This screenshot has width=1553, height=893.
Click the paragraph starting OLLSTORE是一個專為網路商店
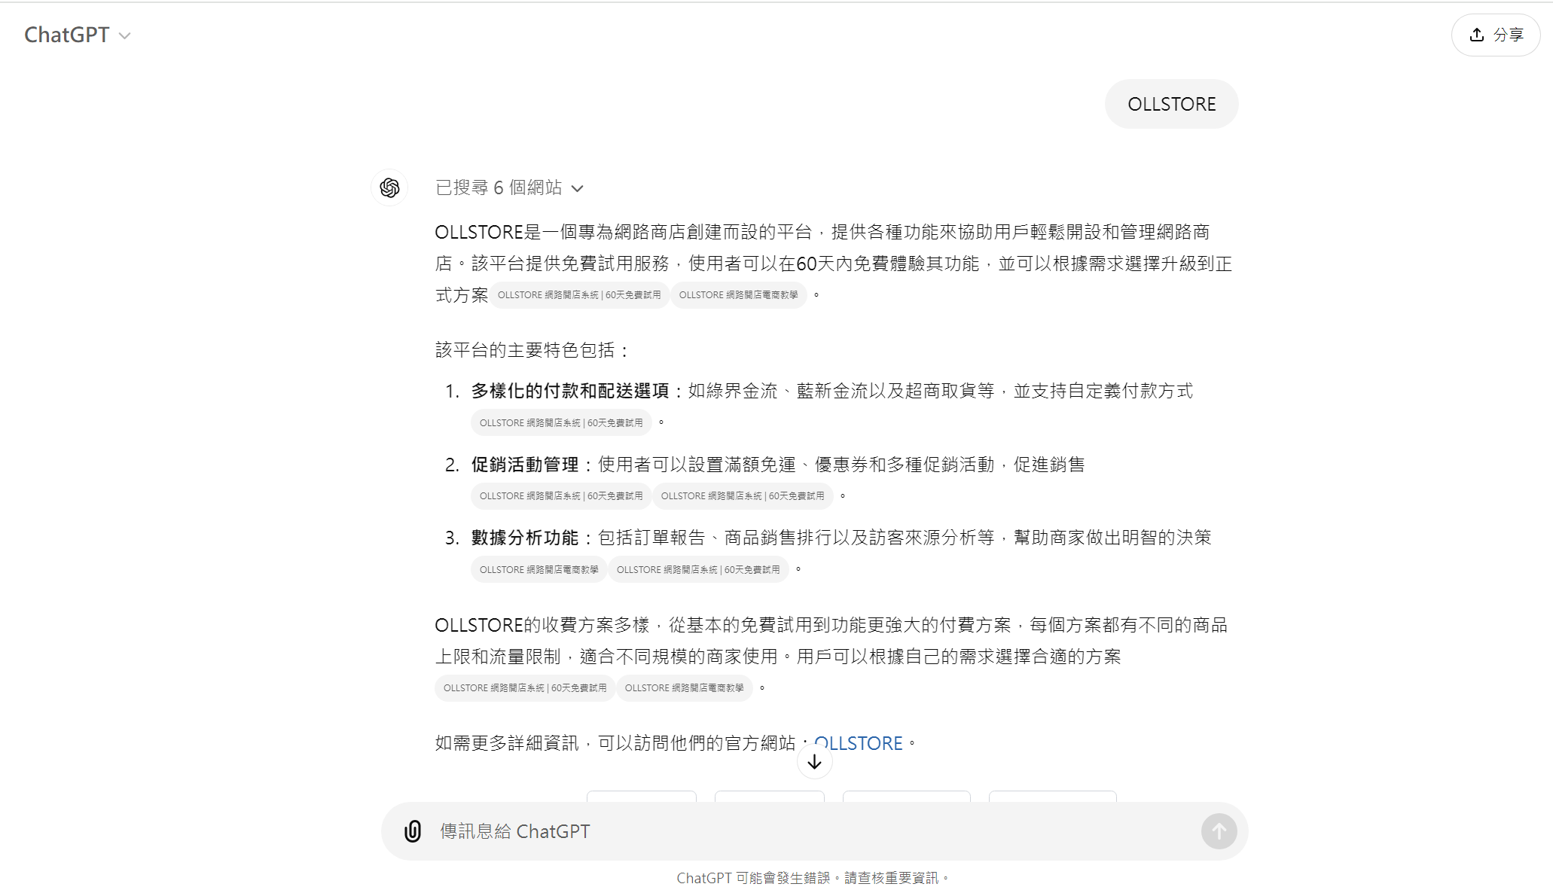tap(834, 264)
